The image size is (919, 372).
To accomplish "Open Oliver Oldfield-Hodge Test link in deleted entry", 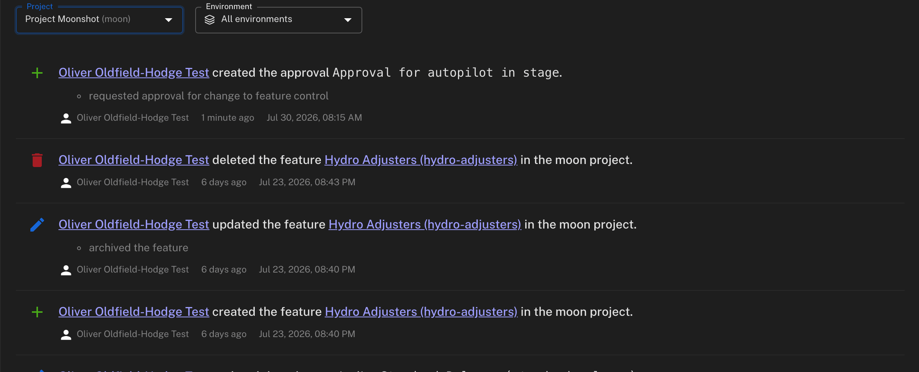I will [x=134, y=160].
